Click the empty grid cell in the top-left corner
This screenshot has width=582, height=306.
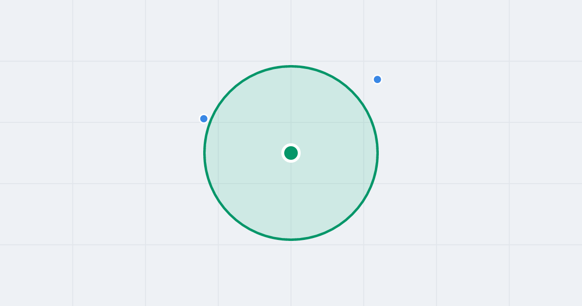click(x=36, y=31)
